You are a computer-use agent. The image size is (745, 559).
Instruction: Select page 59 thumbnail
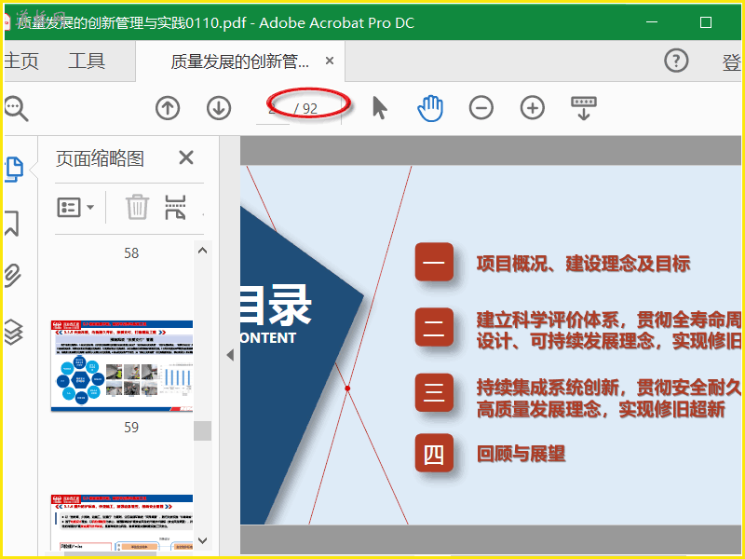[x=122, y=365]
